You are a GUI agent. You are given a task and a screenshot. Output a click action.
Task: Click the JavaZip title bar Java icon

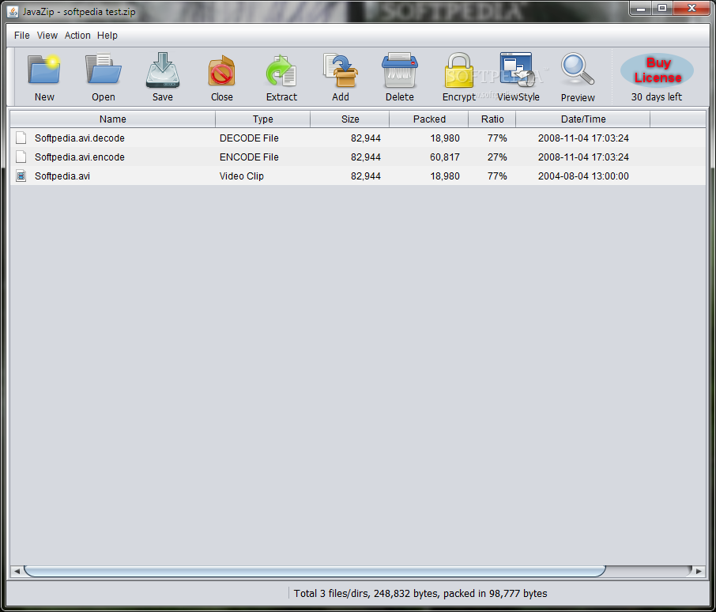[13, 11]
